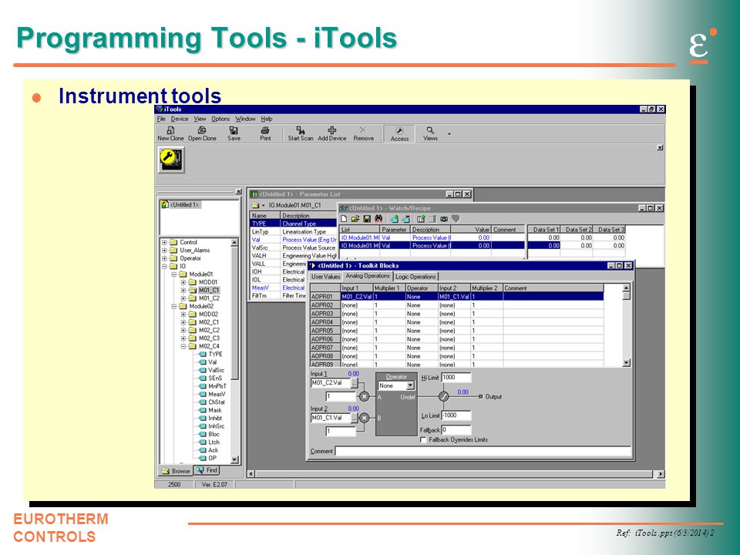Click browse button next to Input 2 field
The width and height of the screenshot is (740, 555).
[354, 418]
